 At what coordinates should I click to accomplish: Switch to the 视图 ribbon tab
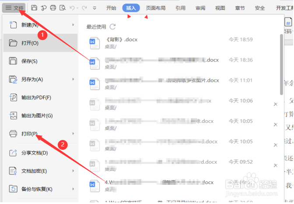click(x=220, y=8)
